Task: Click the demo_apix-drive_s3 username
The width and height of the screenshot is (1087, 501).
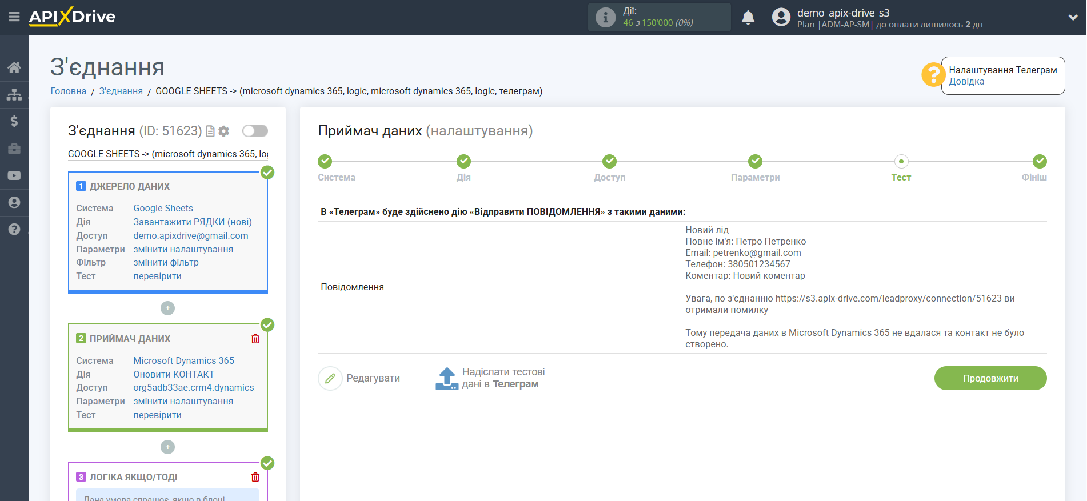Action: pos(843,13)
